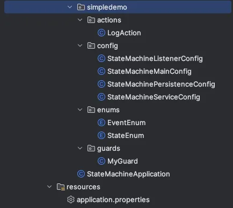
Task: Open StateMachineListenerConfig file
Action: tap(155, 59)
